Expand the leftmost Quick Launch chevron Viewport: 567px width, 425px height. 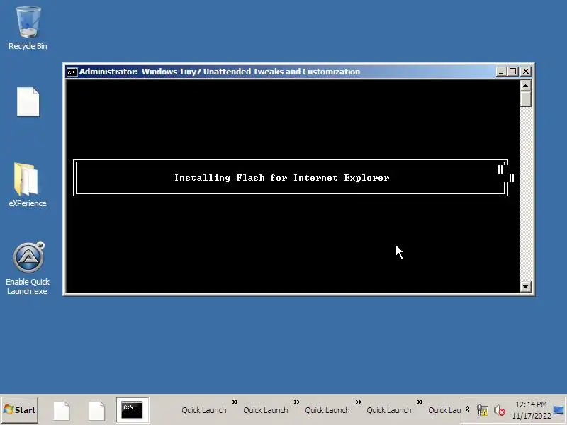point(235,402)
